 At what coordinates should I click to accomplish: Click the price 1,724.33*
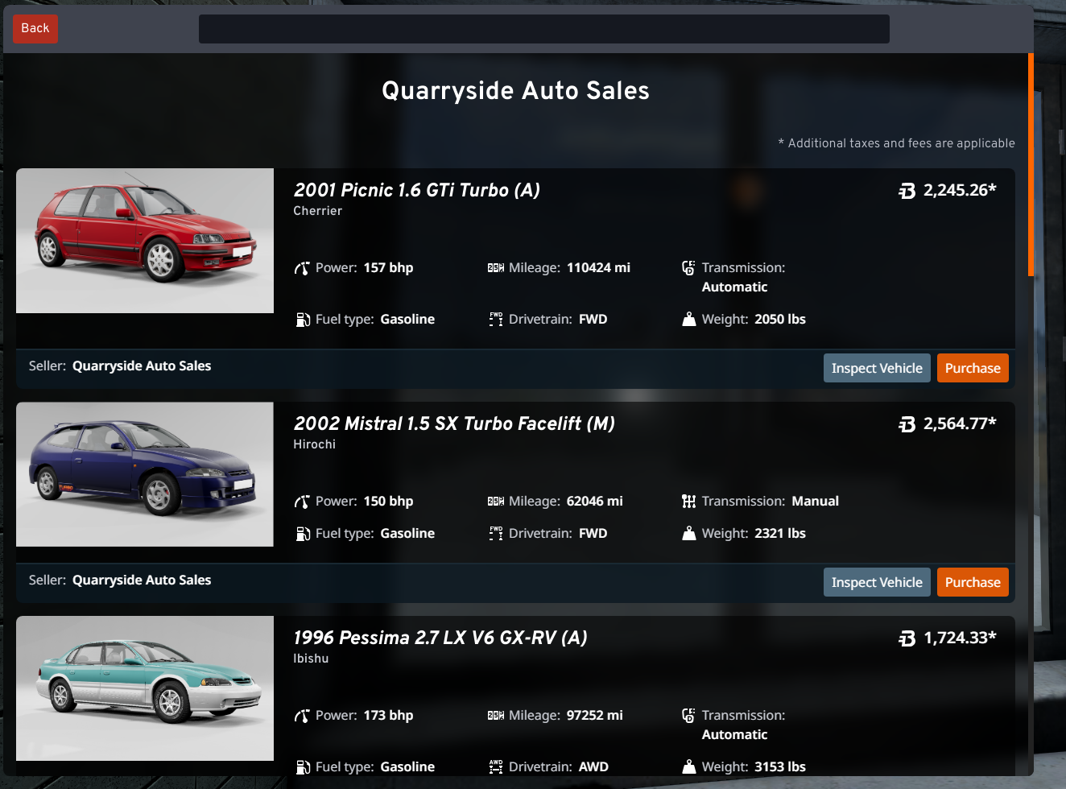pyautogui.click(x=960, y=638)
